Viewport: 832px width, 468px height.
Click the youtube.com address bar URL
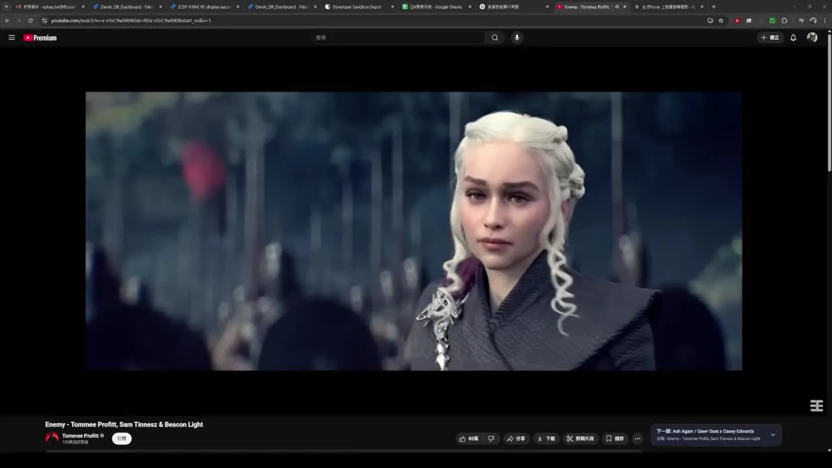pos(131,20)
